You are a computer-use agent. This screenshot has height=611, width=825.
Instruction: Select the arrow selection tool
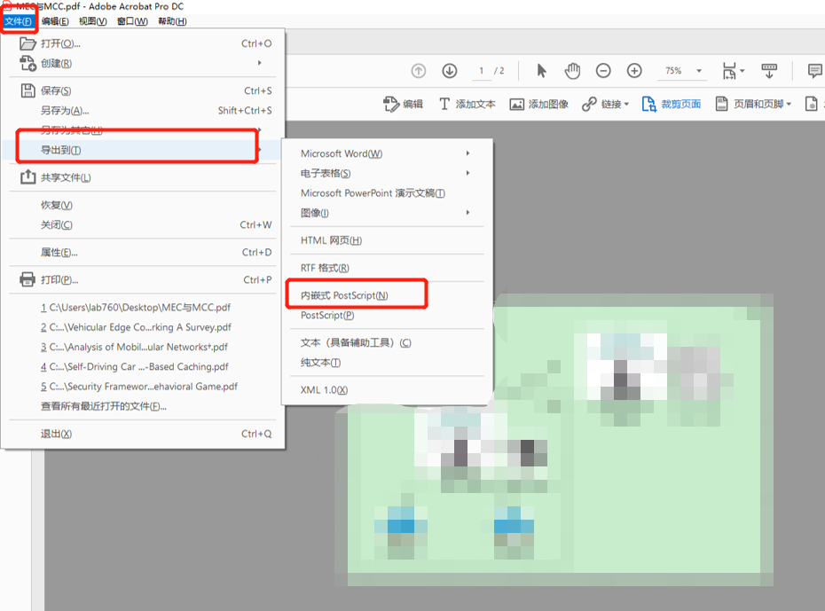pyautogui.click(x=541, y=70)
